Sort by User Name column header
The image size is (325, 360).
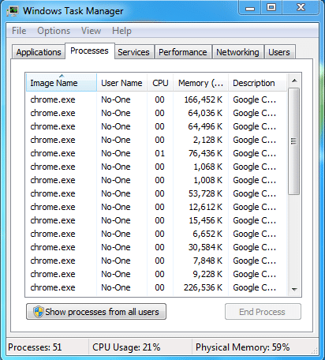click(121, 83)
